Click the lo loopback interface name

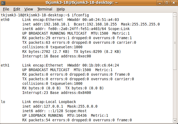3,102
